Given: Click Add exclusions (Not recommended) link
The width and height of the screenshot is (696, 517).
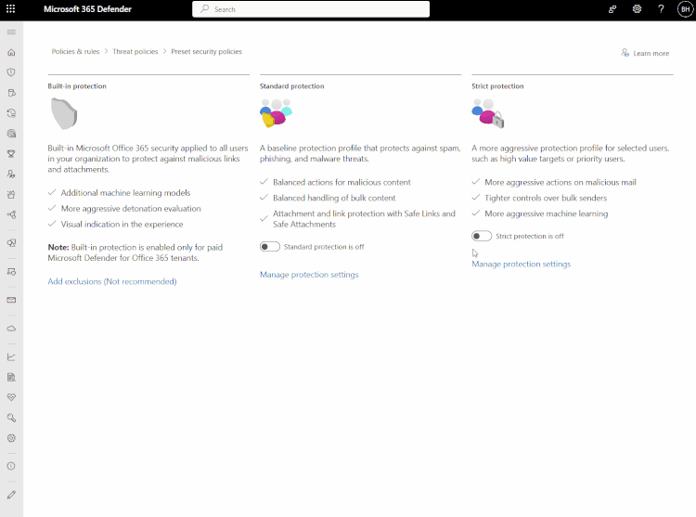Looking at the screenshot, I should (112, 281).
